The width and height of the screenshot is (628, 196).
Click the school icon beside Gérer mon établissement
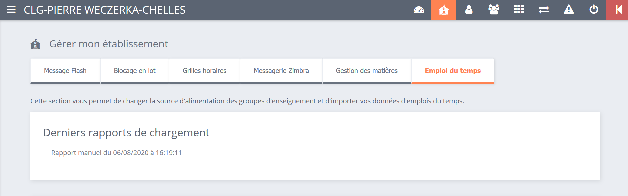35,44
